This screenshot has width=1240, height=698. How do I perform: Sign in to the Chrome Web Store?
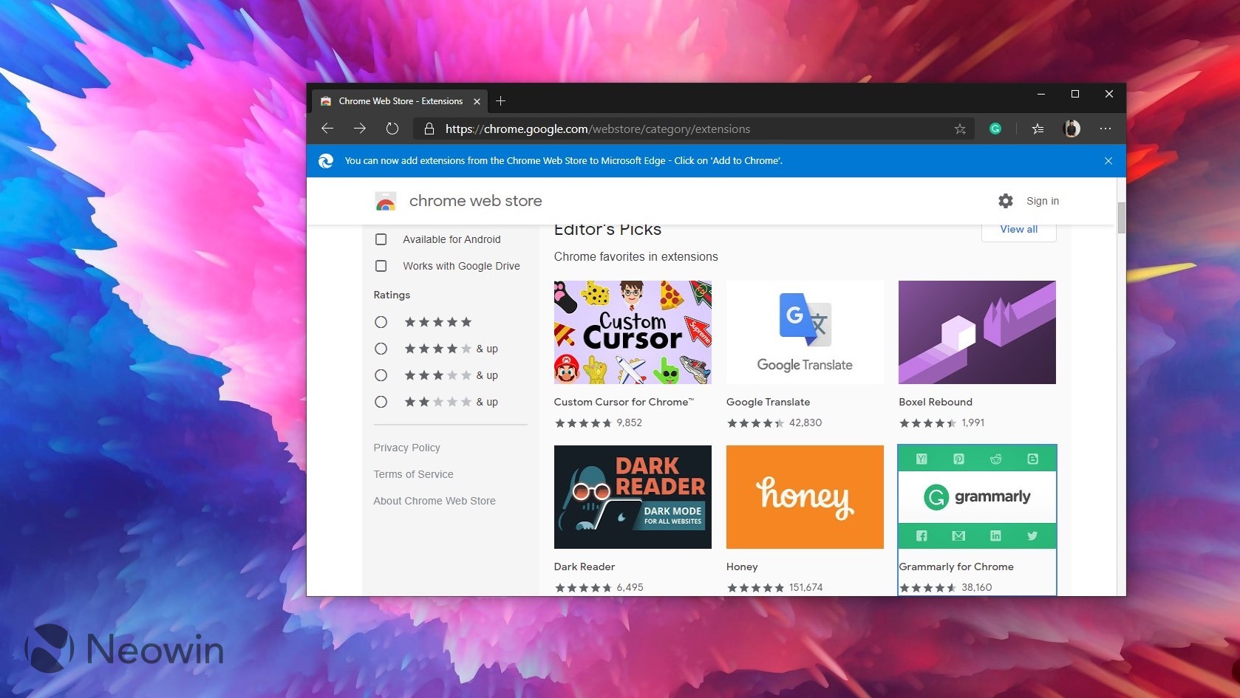(x=1042, y=200)
